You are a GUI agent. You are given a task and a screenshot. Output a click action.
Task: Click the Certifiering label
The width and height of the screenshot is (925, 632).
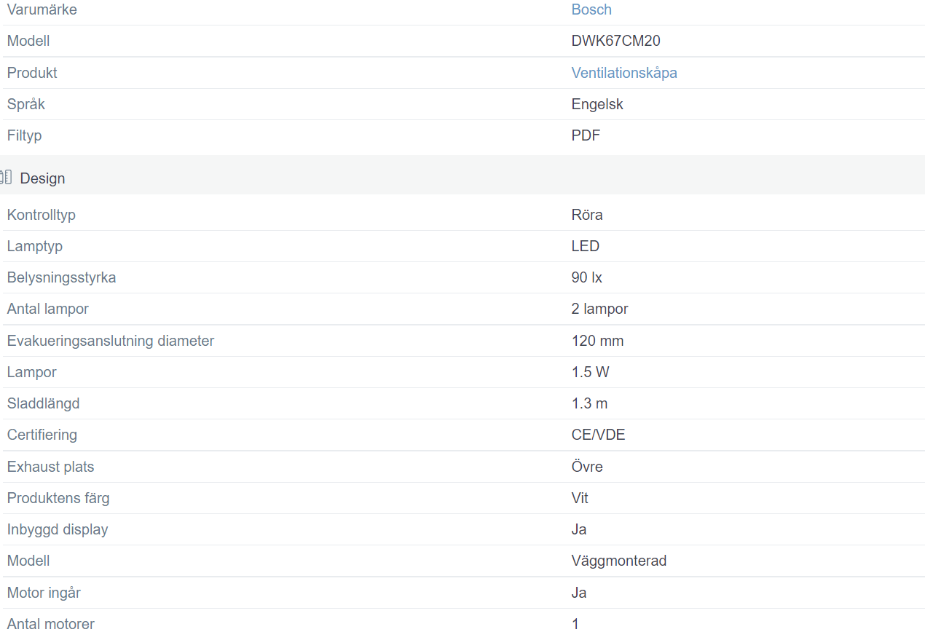[x=42, y=435]
